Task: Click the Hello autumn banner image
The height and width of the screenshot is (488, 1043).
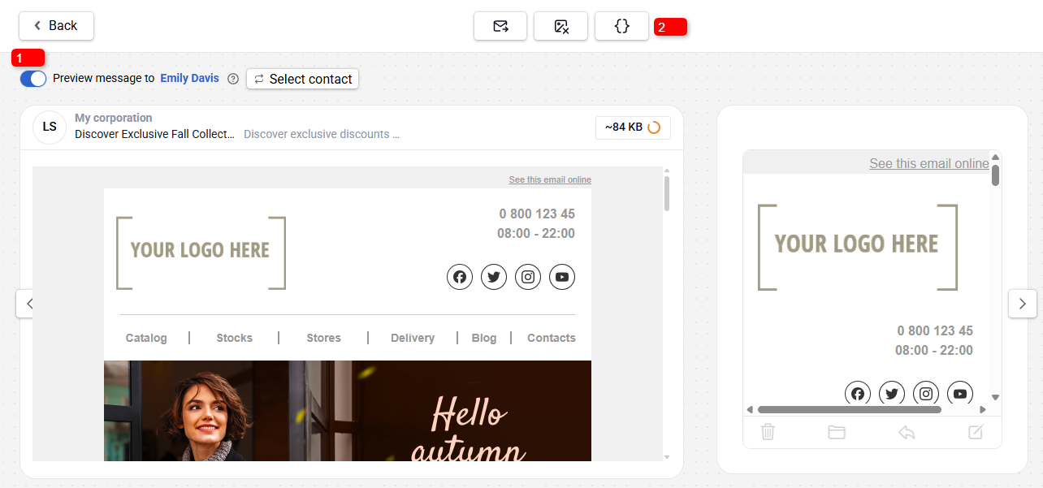Action: (348, 411)
